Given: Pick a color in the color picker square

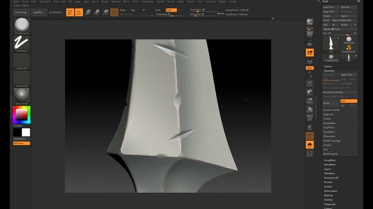Looking at the screenshot, I should (x=22, y=115).
